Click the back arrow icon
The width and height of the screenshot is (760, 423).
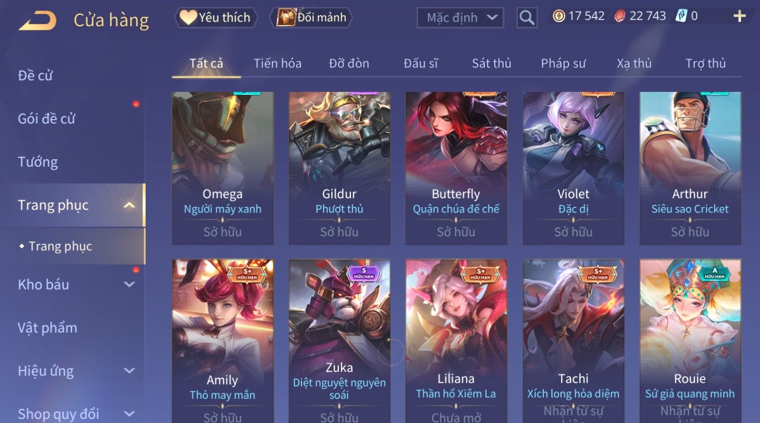point(38,21)
